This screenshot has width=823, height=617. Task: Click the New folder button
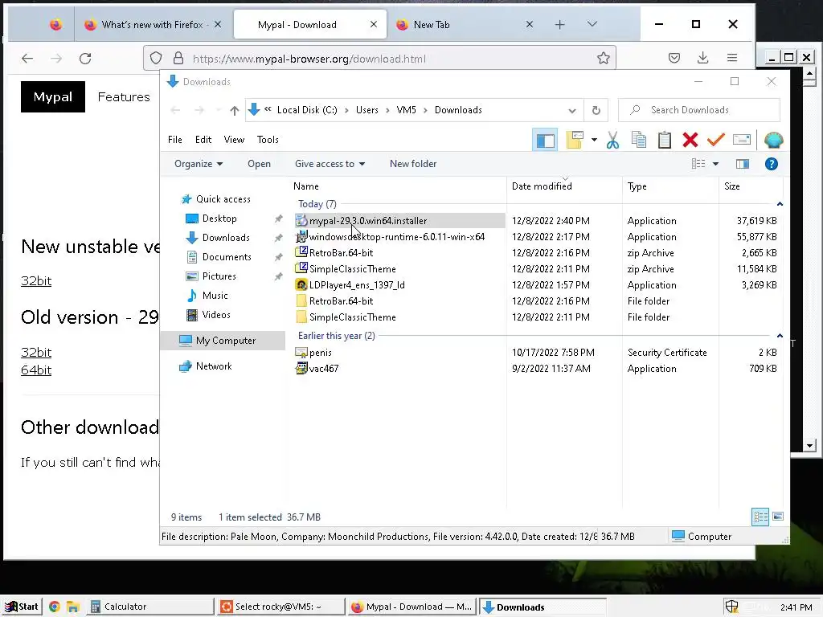[413, 164]
